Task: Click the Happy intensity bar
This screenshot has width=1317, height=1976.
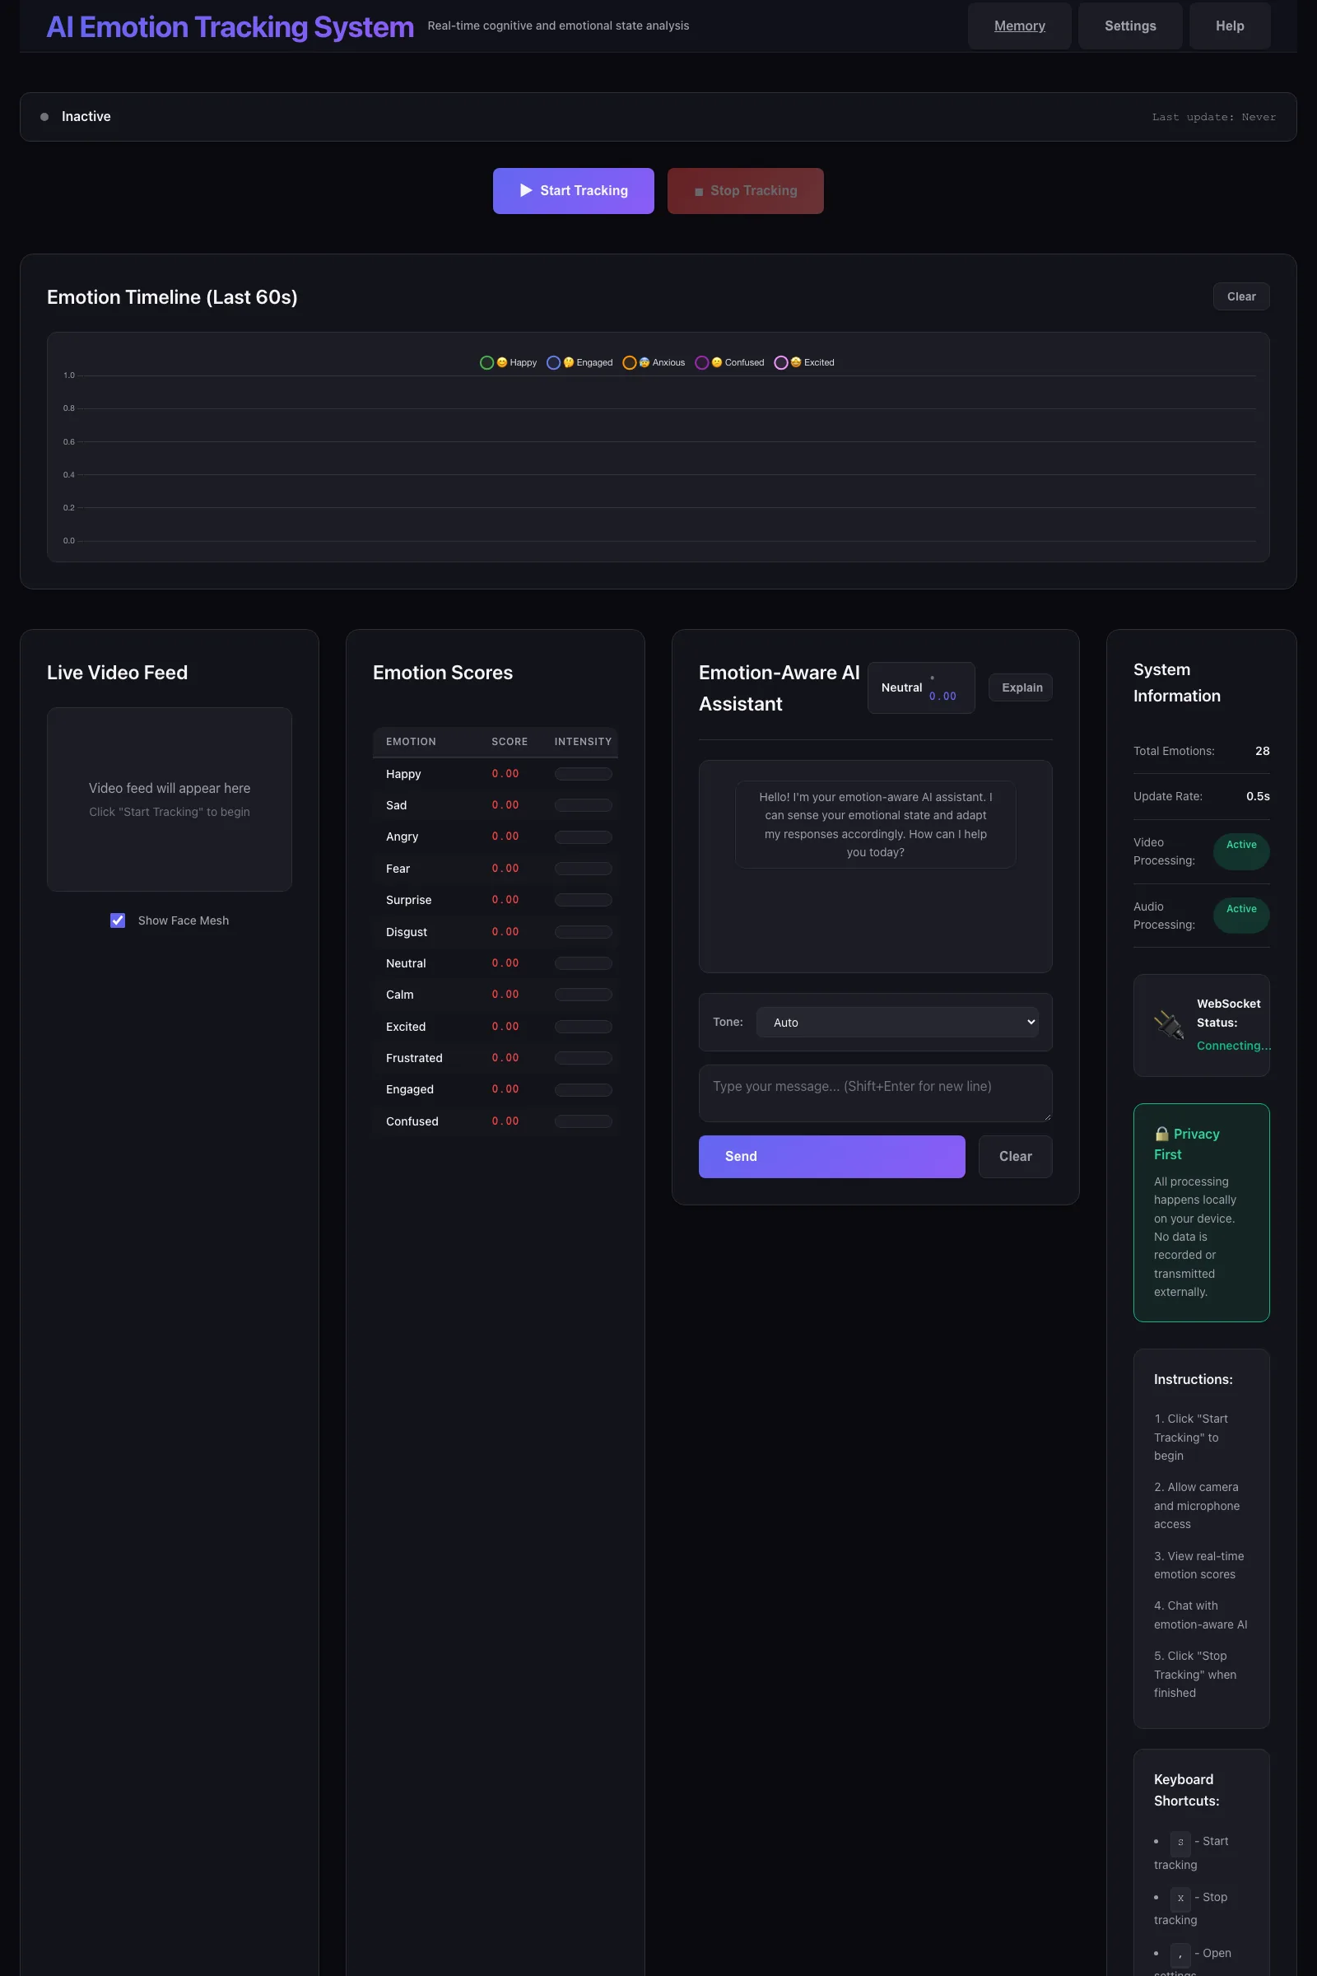Action: click(583, 774)
